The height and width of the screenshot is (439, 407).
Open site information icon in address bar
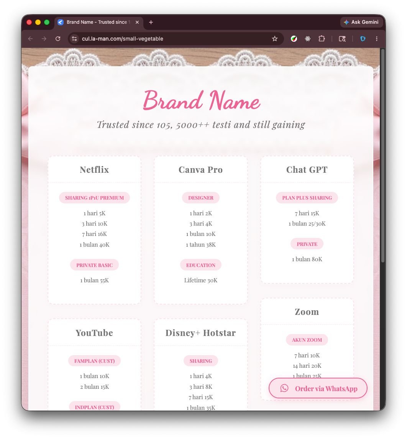pos(74,39)
